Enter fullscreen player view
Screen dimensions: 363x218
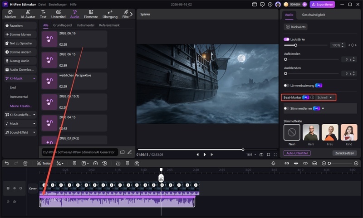tap(275, 155)
